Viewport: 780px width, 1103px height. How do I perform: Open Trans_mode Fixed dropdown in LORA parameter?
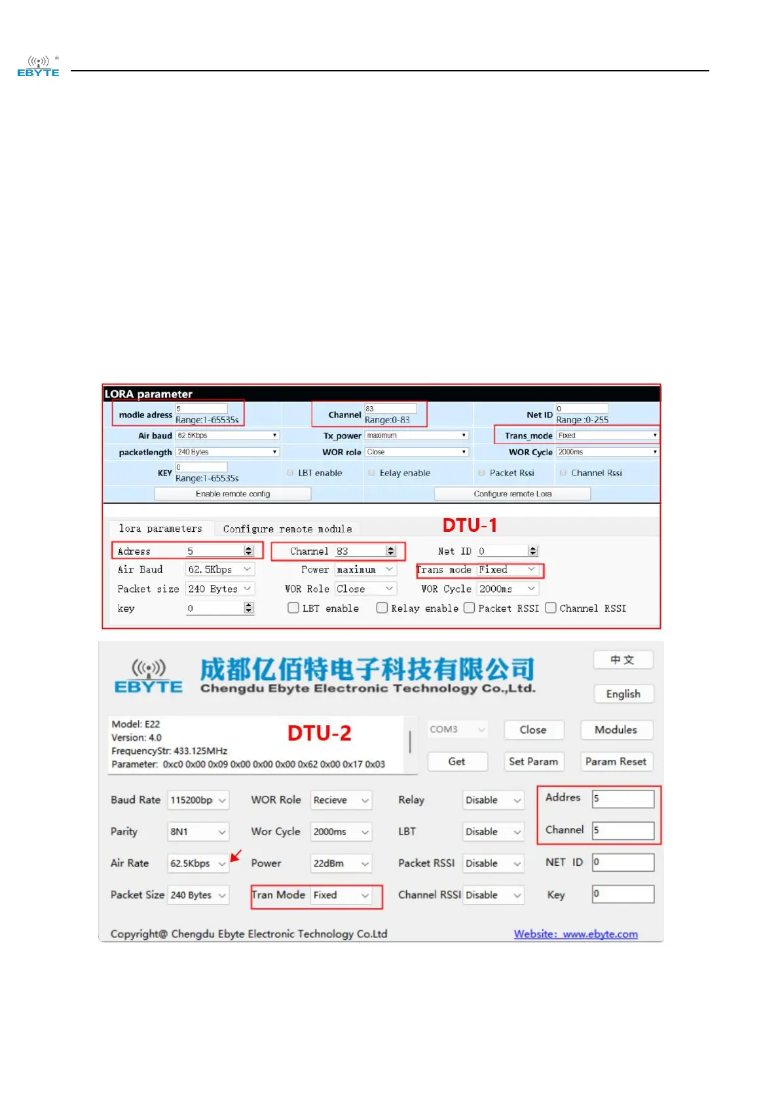(607, 436)
